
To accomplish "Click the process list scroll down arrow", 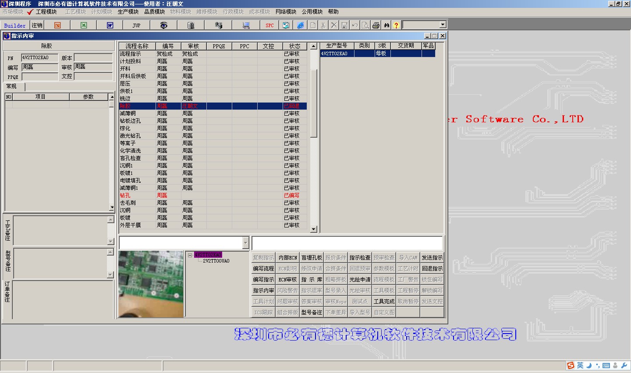I will click(x=313, y=229).
